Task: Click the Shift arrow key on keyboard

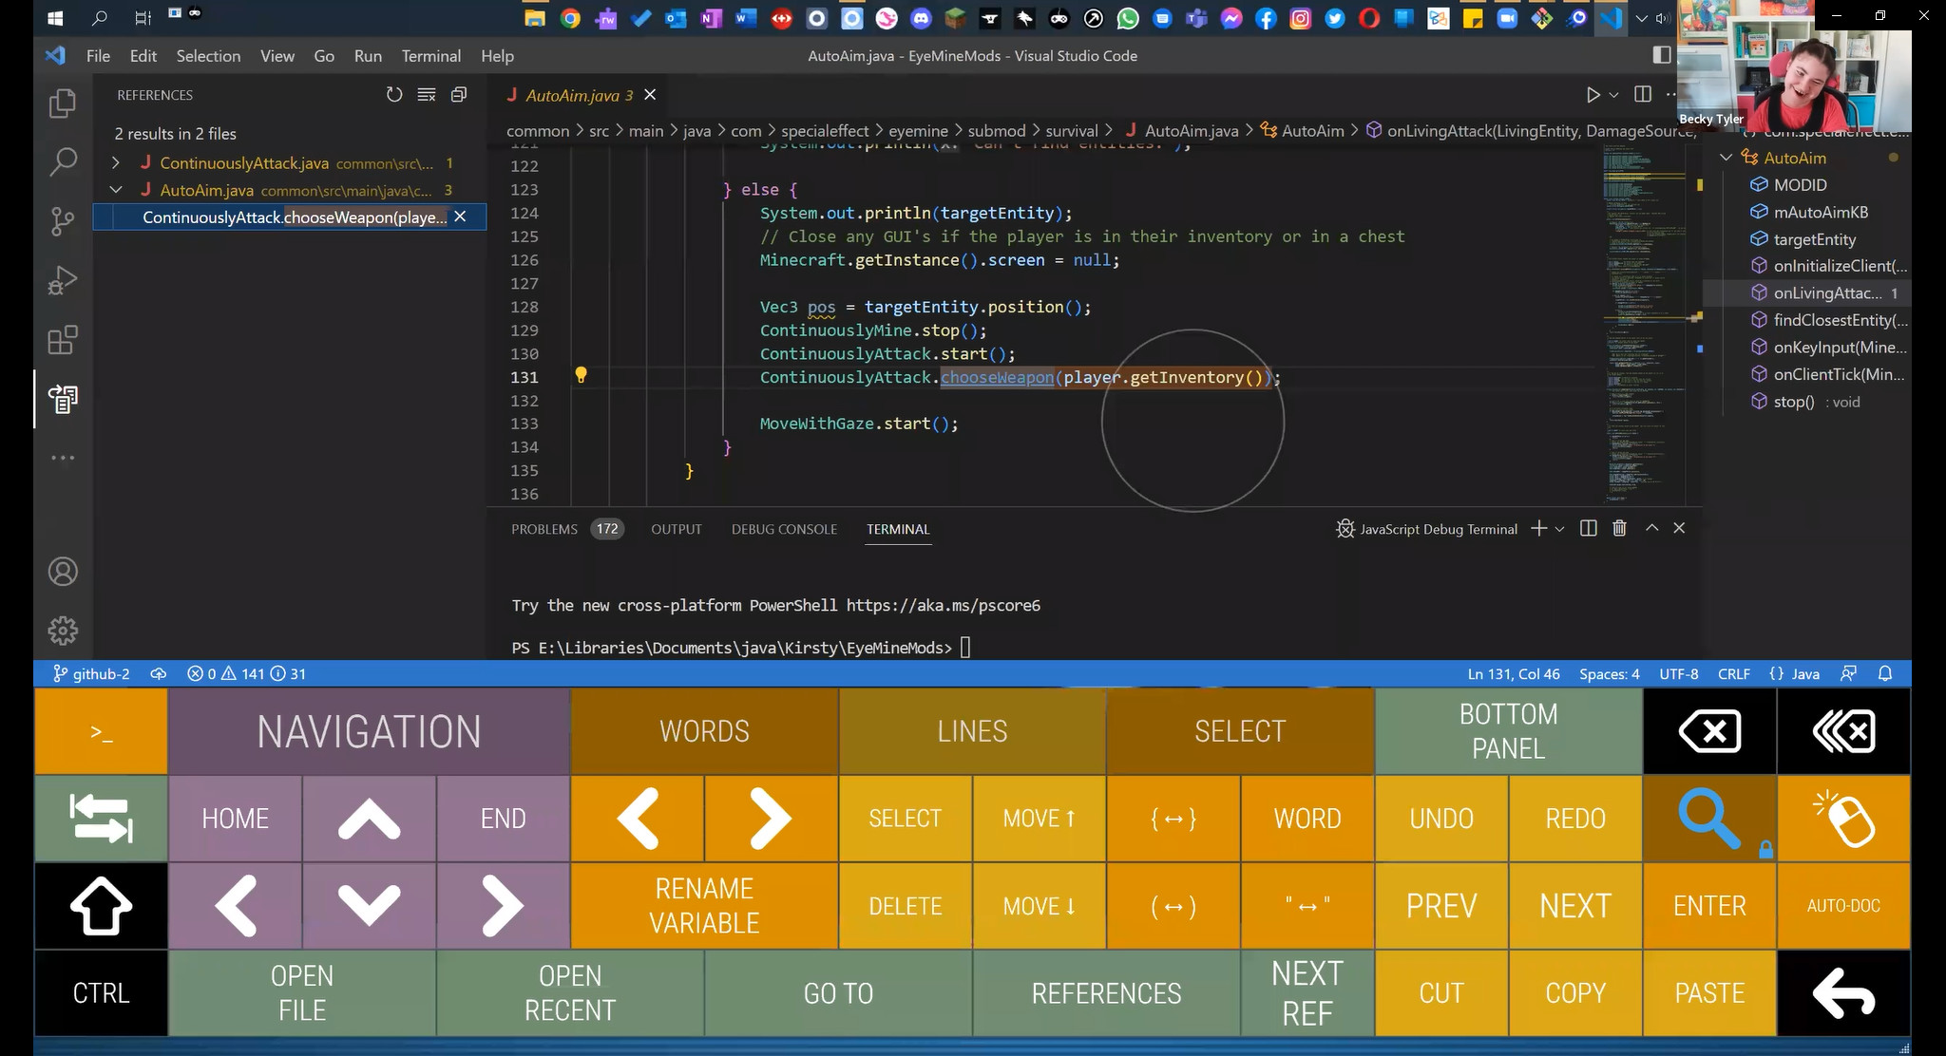Action: point(101,906)
